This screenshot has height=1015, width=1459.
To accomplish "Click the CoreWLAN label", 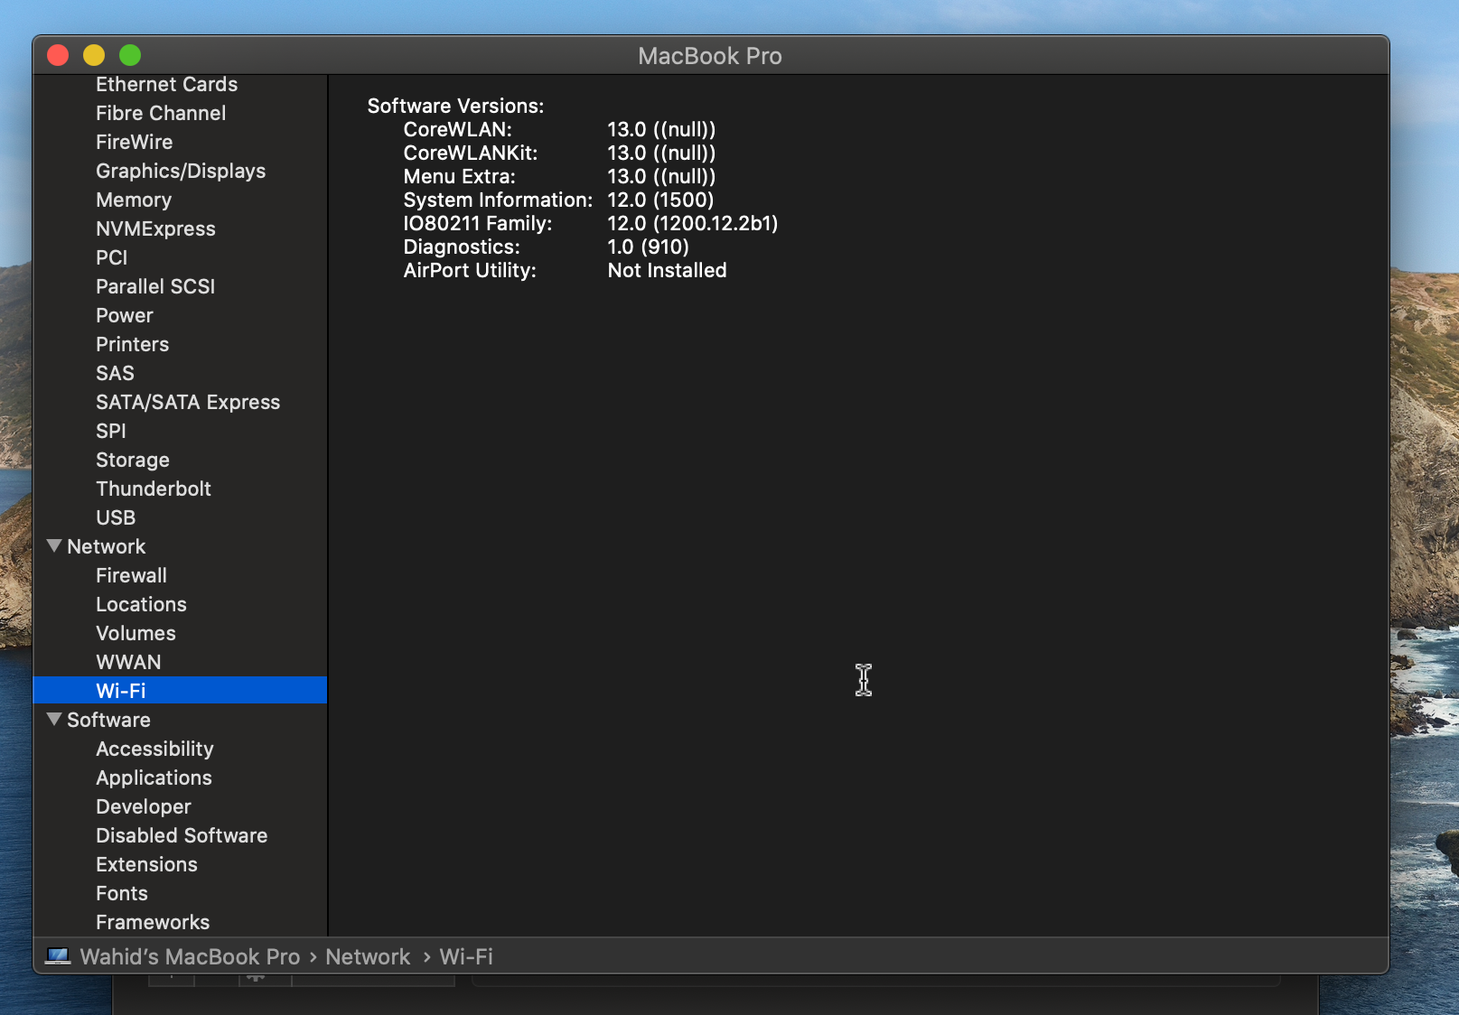I will (x=458, y=129).
